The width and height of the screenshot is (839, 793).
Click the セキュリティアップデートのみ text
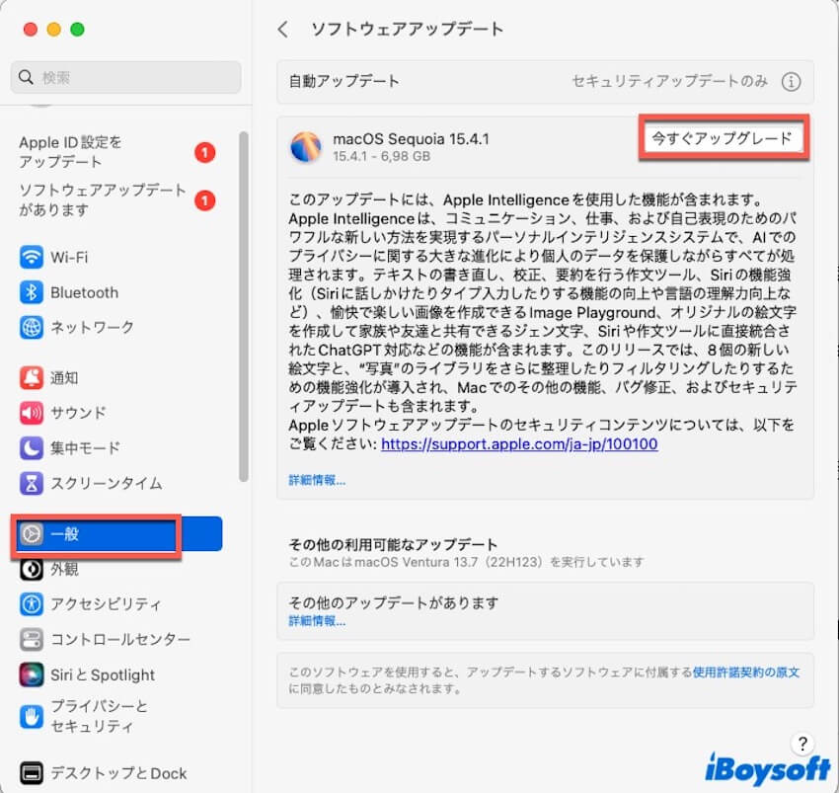tap(670, 81)
